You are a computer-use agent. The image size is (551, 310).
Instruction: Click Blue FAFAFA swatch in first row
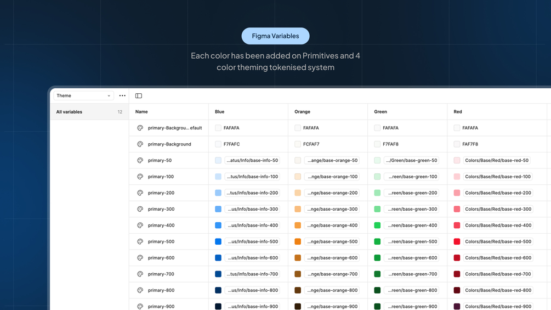pos(218,128)
